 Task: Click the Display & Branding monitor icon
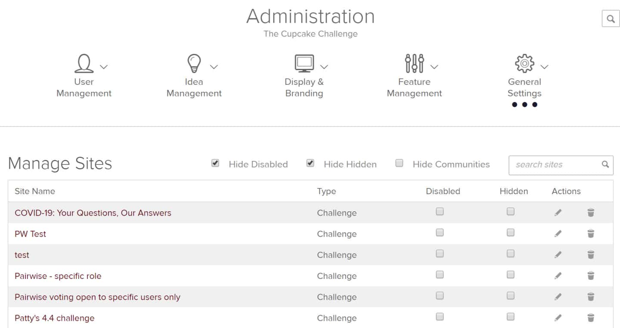(x=304, y=64)
